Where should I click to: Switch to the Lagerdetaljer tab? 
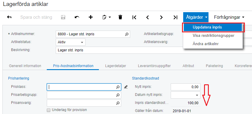[x=116, y=66]
